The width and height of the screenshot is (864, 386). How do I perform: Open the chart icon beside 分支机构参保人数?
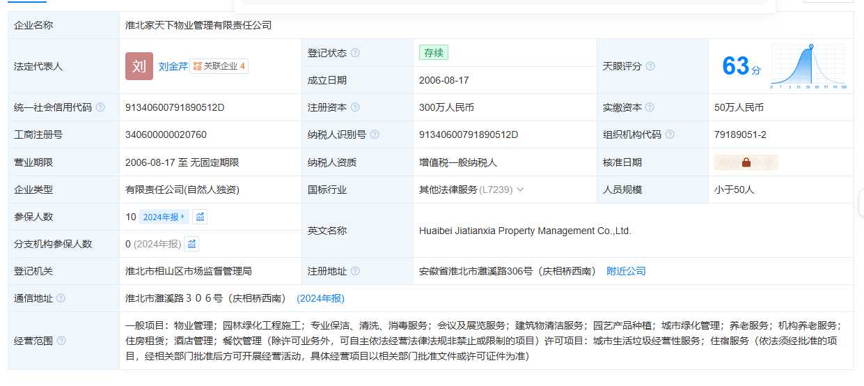[191, 244]
